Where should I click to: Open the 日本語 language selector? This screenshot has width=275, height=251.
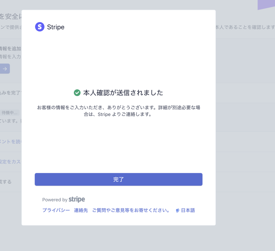coord(188,210)
